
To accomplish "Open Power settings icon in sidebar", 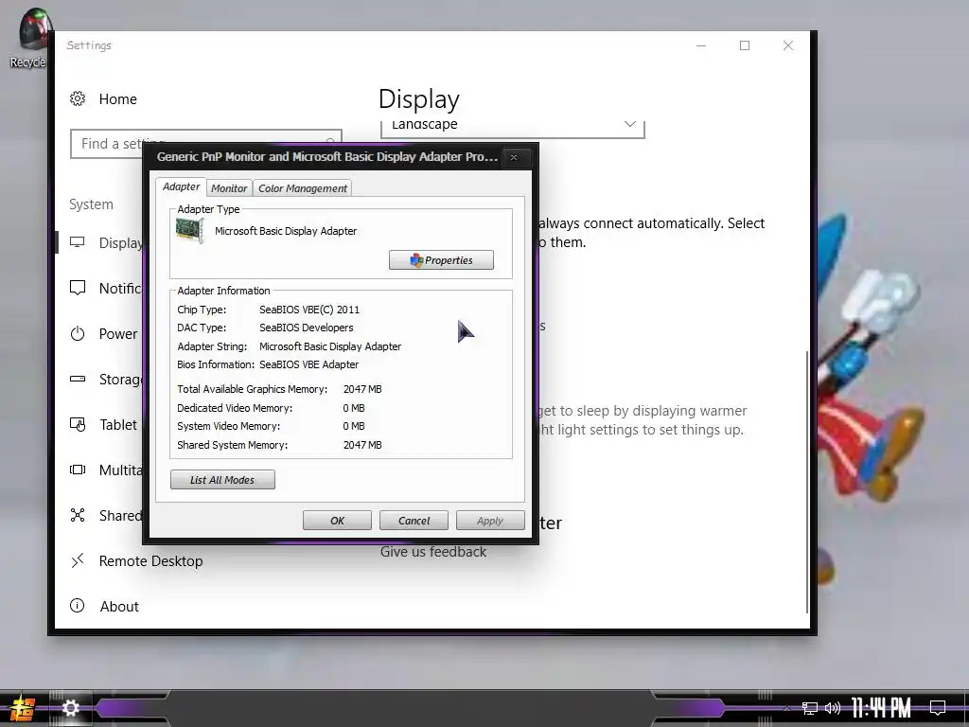I will [x=78, y=334].
